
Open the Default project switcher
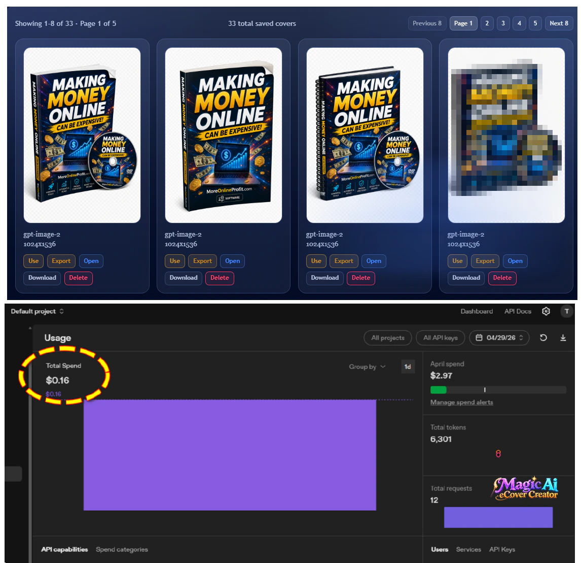coord(38,311)
